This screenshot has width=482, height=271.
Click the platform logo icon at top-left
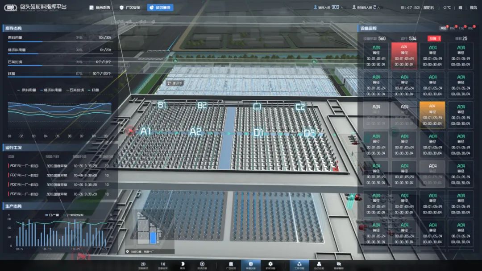pyautogui.click(x=8, y=8)
